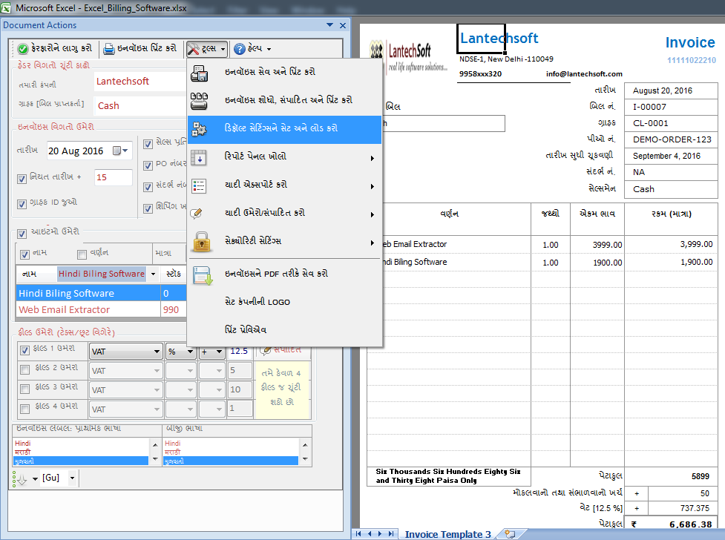Screen dimensions: 725x540
Task: Expand the report panel submenu arrow
Action: click(373, 159)
